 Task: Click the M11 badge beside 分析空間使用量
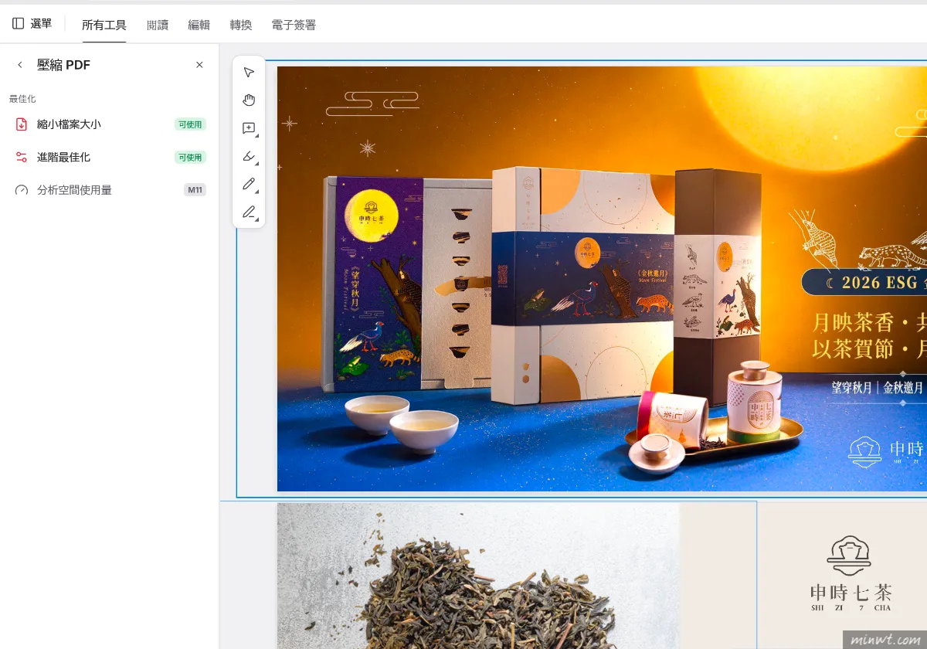pyautogui.click(x=195, y=190)
